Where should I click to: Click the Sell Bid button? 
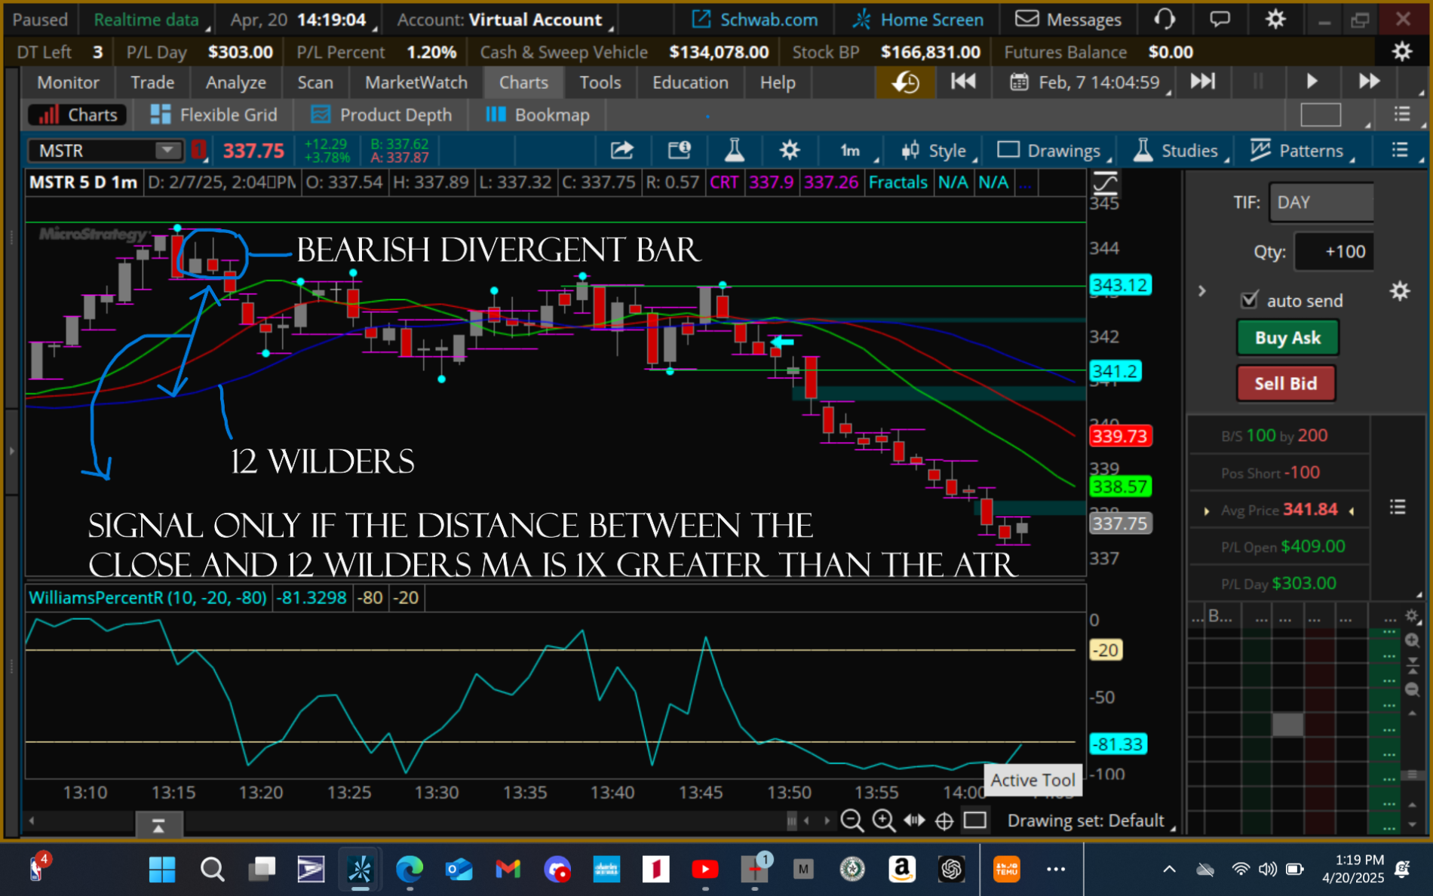point(1286,383)
